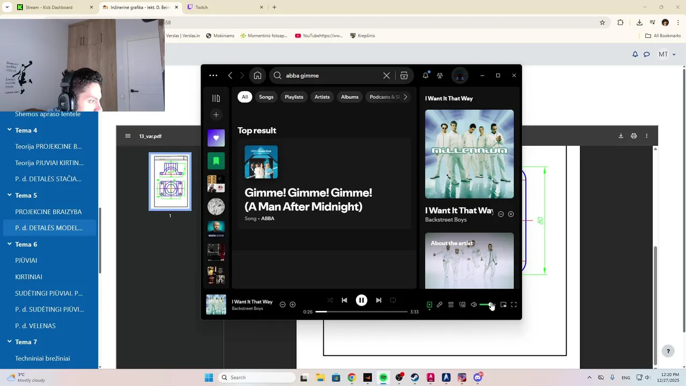The width and height of the screenshot is (686, 386).
Task: Create playlist with sidebar plus button
Action: point(216,115)
